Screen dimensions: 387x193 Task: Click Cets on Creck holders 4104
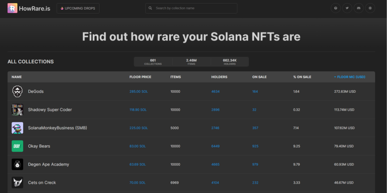coord(215,183)
